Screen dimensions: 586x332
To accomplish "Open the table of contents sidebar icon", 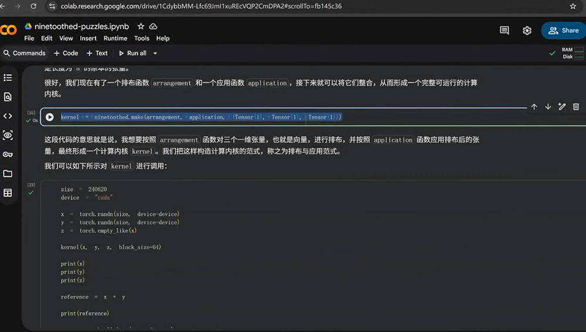I will (8, 78).
